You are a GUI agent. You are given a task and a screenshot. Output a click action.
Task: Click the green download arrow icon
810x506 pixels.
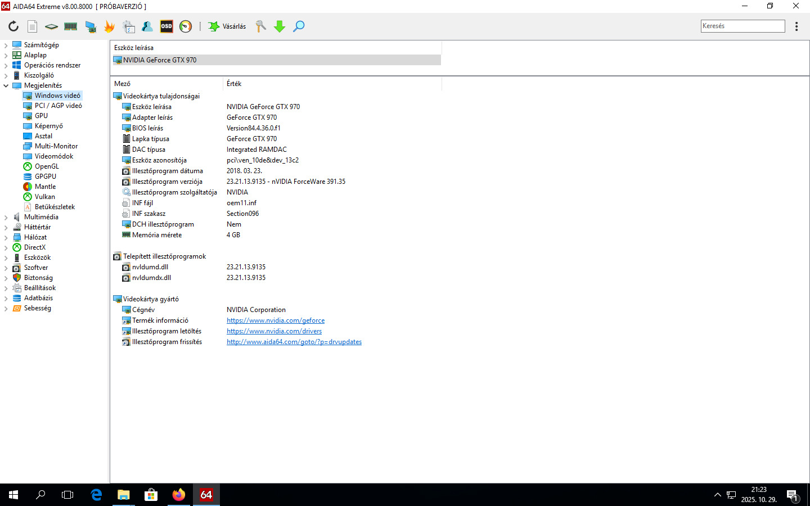coord(280,26)
